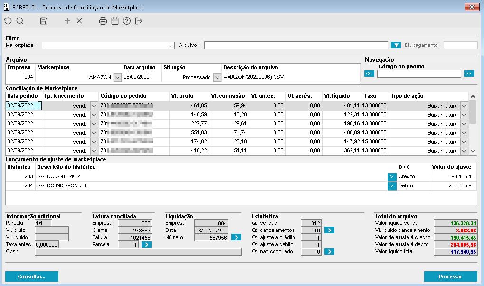Open Tipo de ação dropdown for 147,92 row
The image size is (484, 286).
[464, 142]
